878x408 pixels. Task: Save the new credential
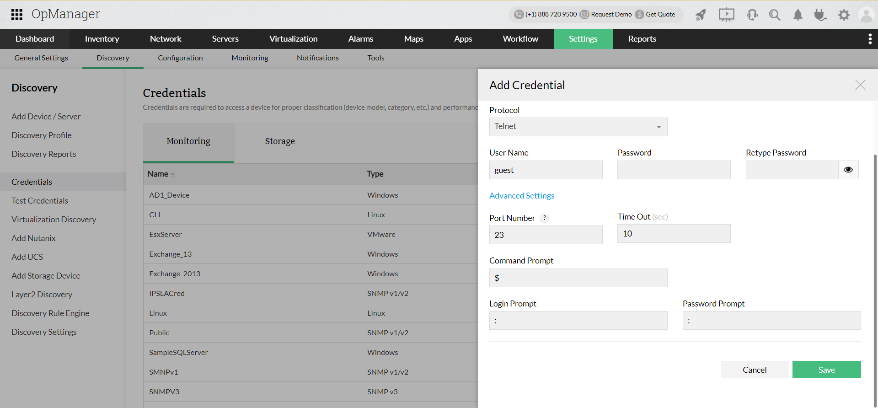[826, 370]
